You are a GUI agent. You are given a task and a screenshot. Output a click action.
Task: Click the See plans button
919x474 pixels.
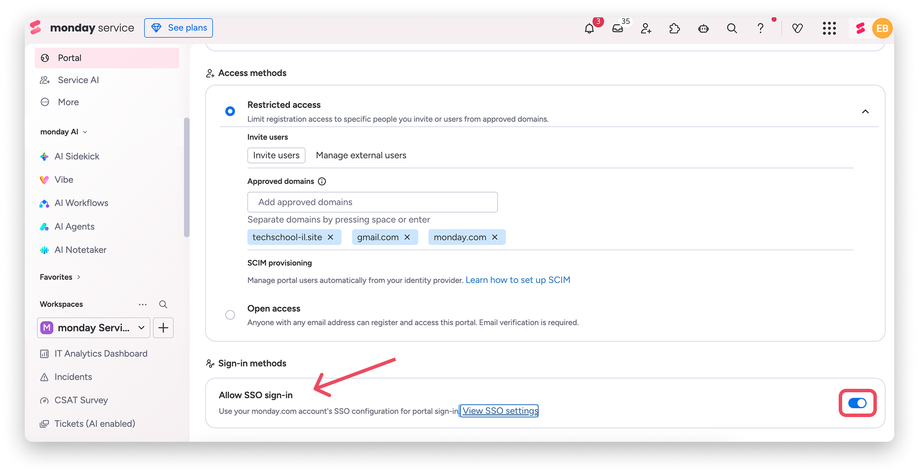pyautogui.click(x=178, y=28)
